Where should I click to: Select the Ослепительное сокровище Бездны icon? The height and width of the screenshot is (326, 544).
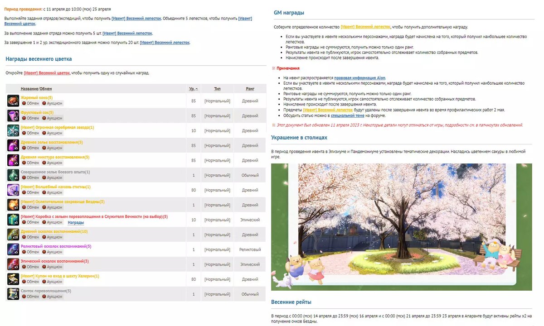(x=13, y=205)
